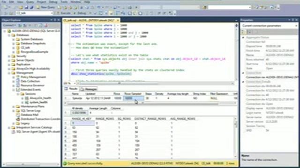Toggle auto-hide pin on Properties panel

pyautogui.click(x=293, y=20)
